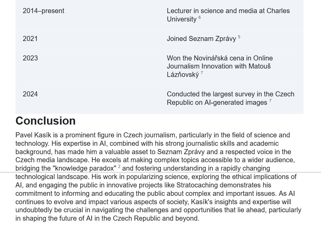Click the Lecturer in science and media text
Image resolution: width=321 pixels, height=226 pixels.
tap(228, 15)
